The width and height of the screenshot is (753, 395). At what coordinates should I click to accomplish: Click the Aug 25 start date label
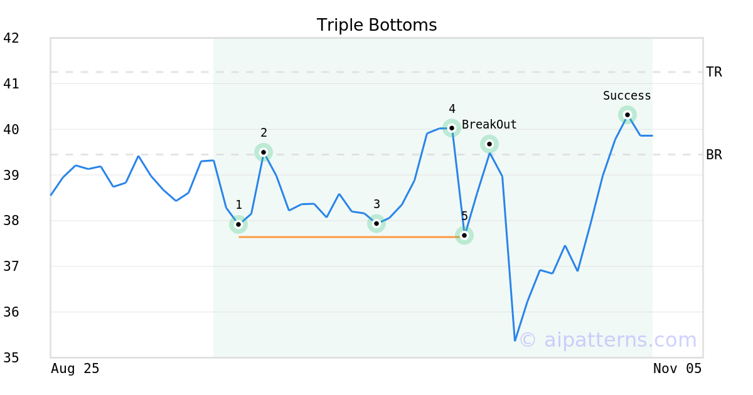pos(75,369)
